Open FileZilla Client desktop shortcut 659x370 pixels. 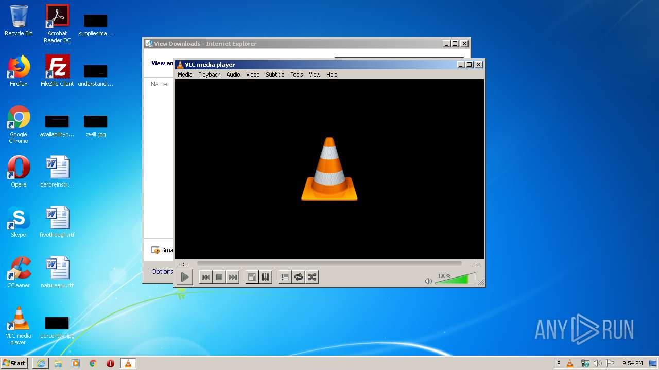coord(57,71)
